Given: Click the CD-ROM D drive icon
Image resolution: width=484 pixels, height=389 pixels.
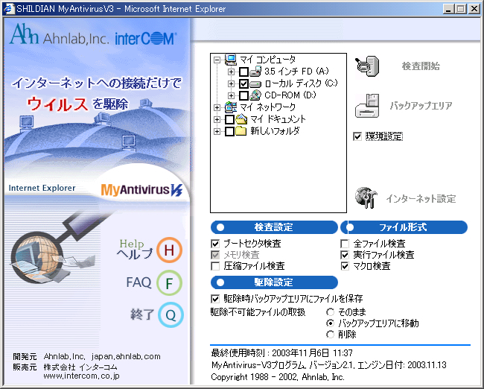Looking at the screenshot, I should coord(255,95).
